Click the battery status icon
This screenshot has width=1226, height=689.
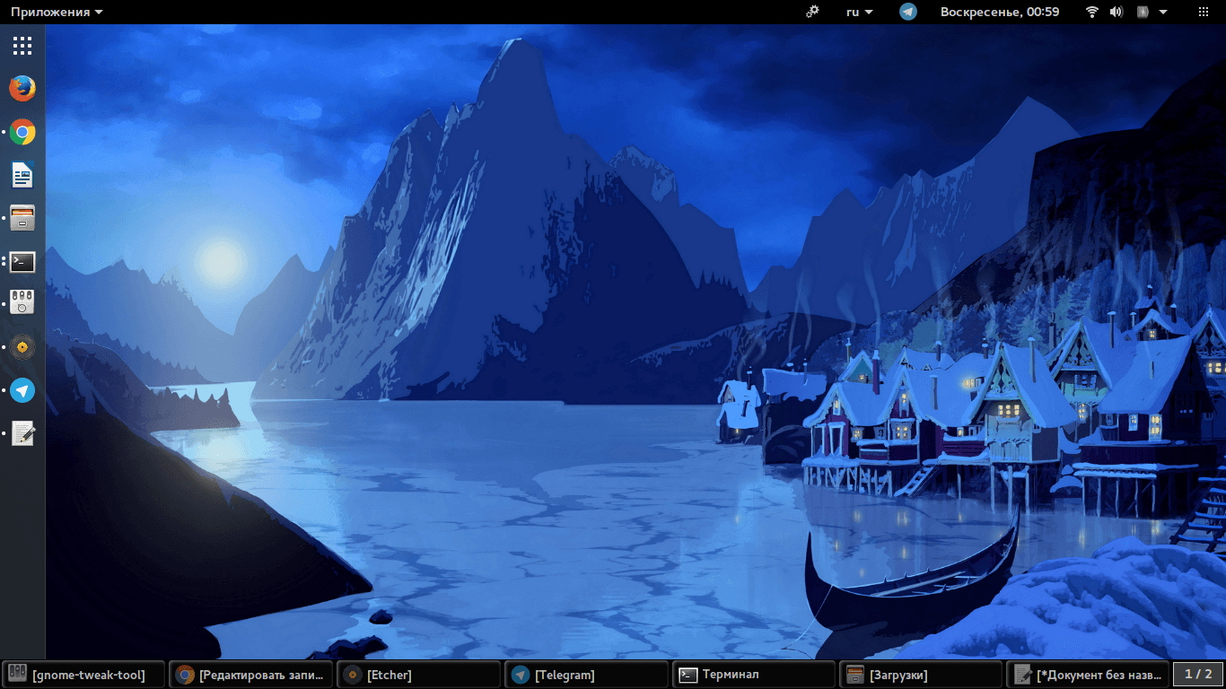coord(1143,12)
